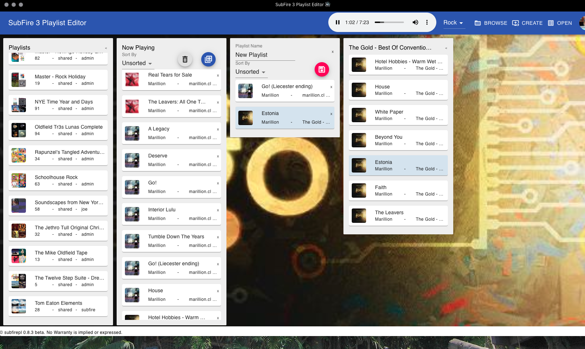Mute the player volume
This screenshot has height=349, width=585.
(x=415, y=22)
